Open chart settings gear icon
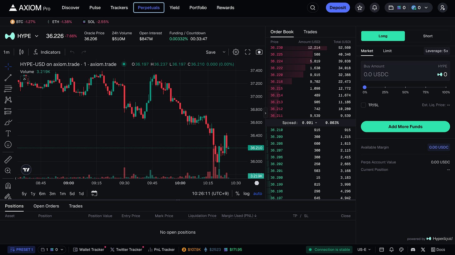 pos(236,52)
